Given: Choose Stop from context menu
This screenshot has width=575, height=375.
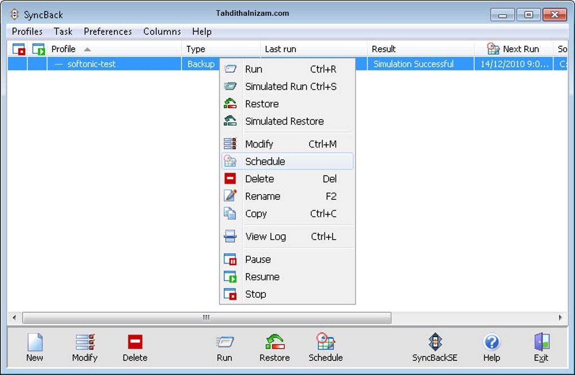Looking at the screenshot, I should [287, 294].
